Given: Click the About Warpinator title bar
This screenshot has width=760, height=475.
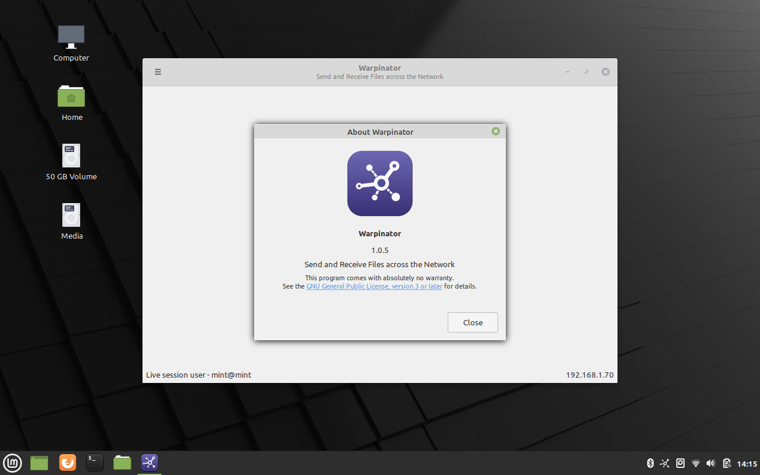Looking at the screenshot, I should pos(380,132).
